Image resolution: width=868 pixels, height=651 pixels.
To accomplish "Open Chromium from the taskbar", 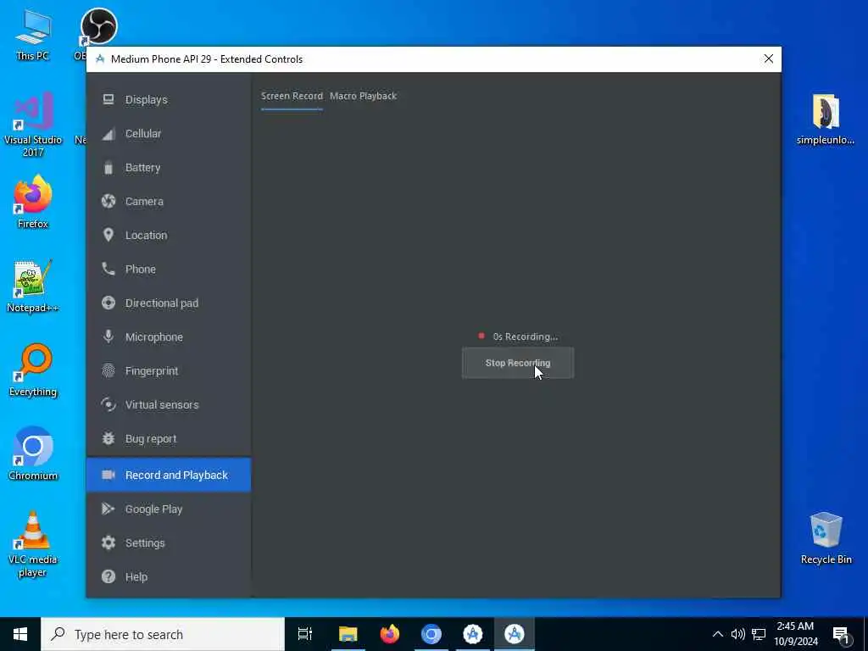I will [431, 634].
